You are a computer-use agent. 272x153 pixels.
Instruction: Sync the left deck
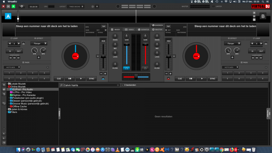(91, 79)
